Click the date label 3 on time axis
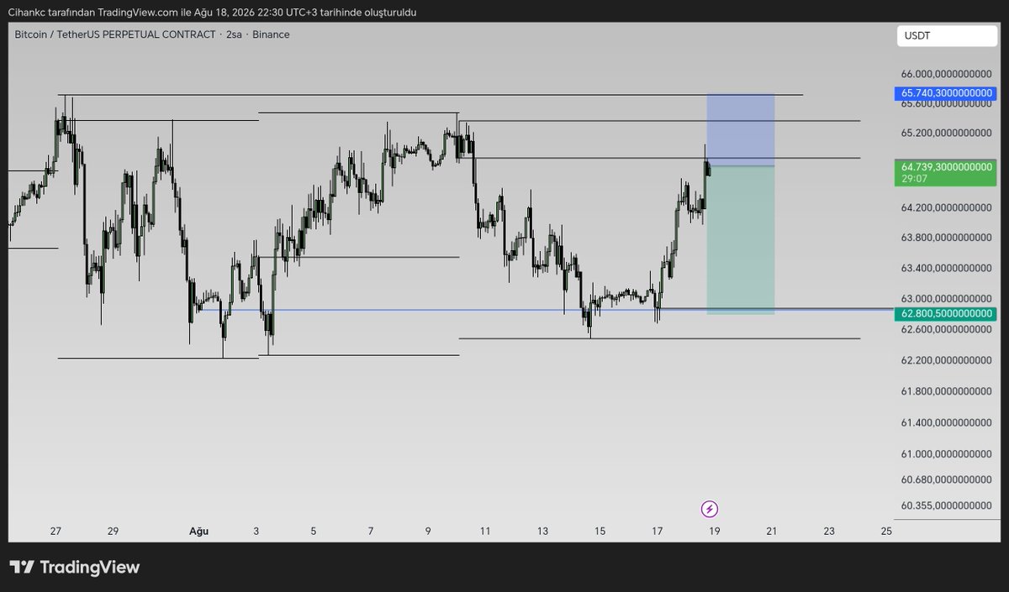Image resolution: width=1009 pixels, height=592 pixels. (256, 531)
